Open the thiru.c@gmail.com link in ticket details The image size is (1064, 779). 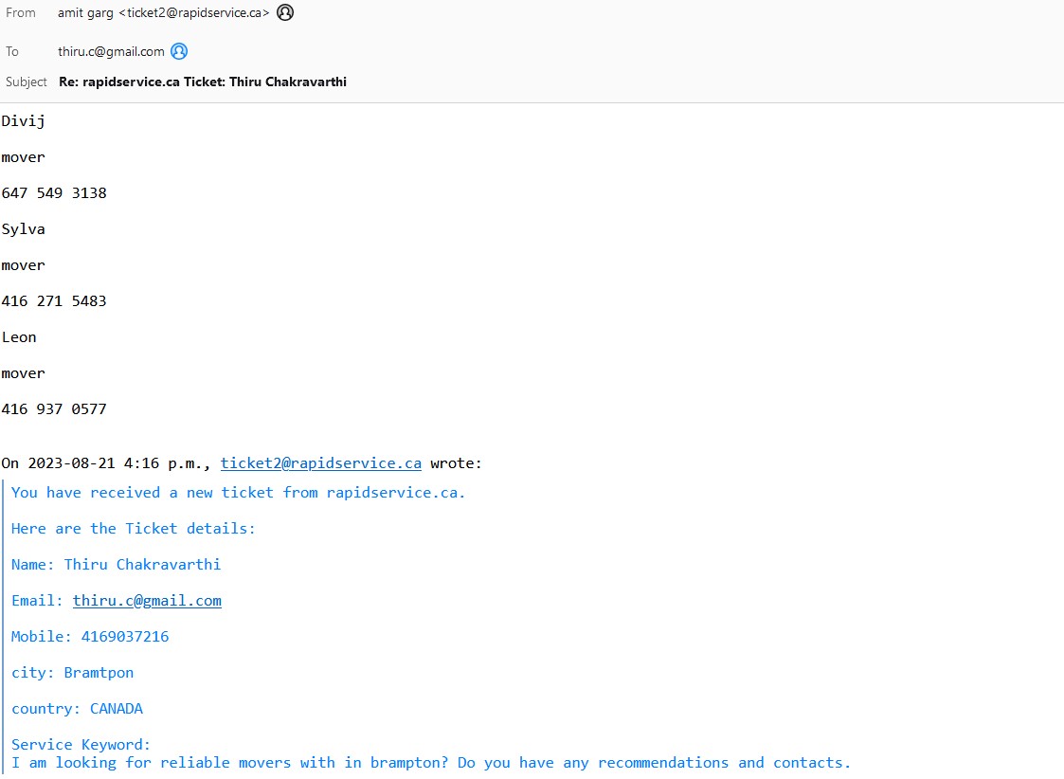click(147, 601)
